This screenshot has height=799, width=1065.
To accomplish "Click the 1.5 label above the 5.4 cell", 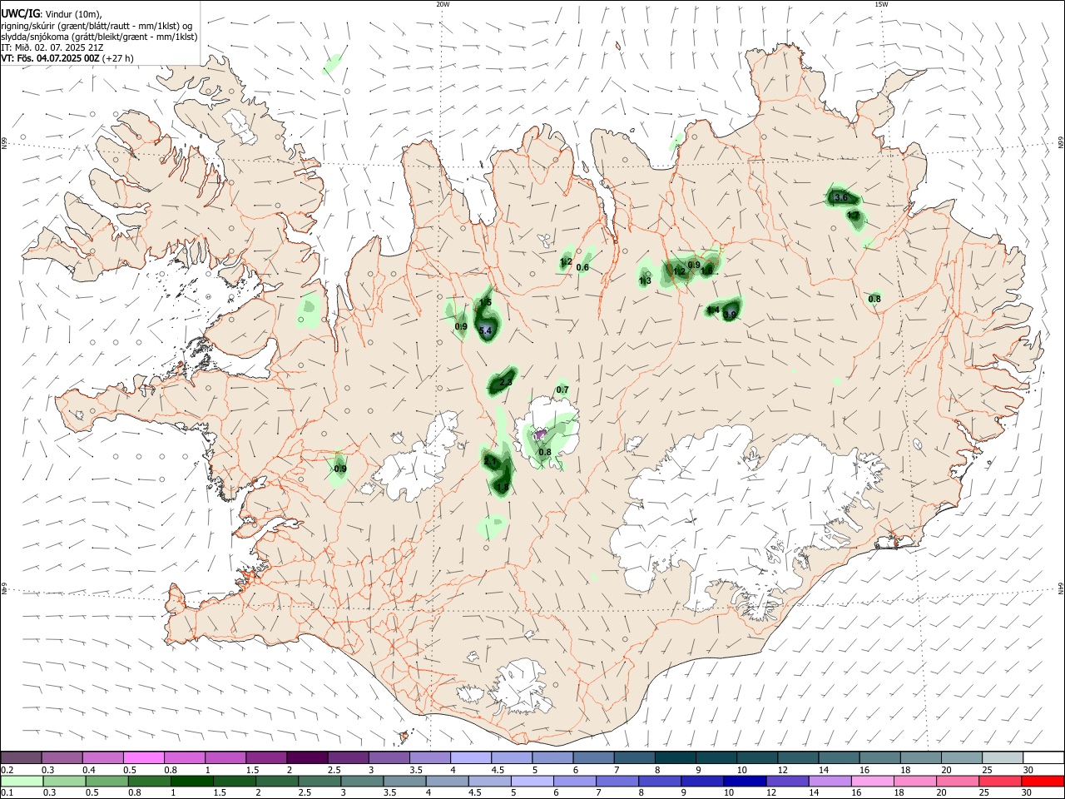I will 485,301.
